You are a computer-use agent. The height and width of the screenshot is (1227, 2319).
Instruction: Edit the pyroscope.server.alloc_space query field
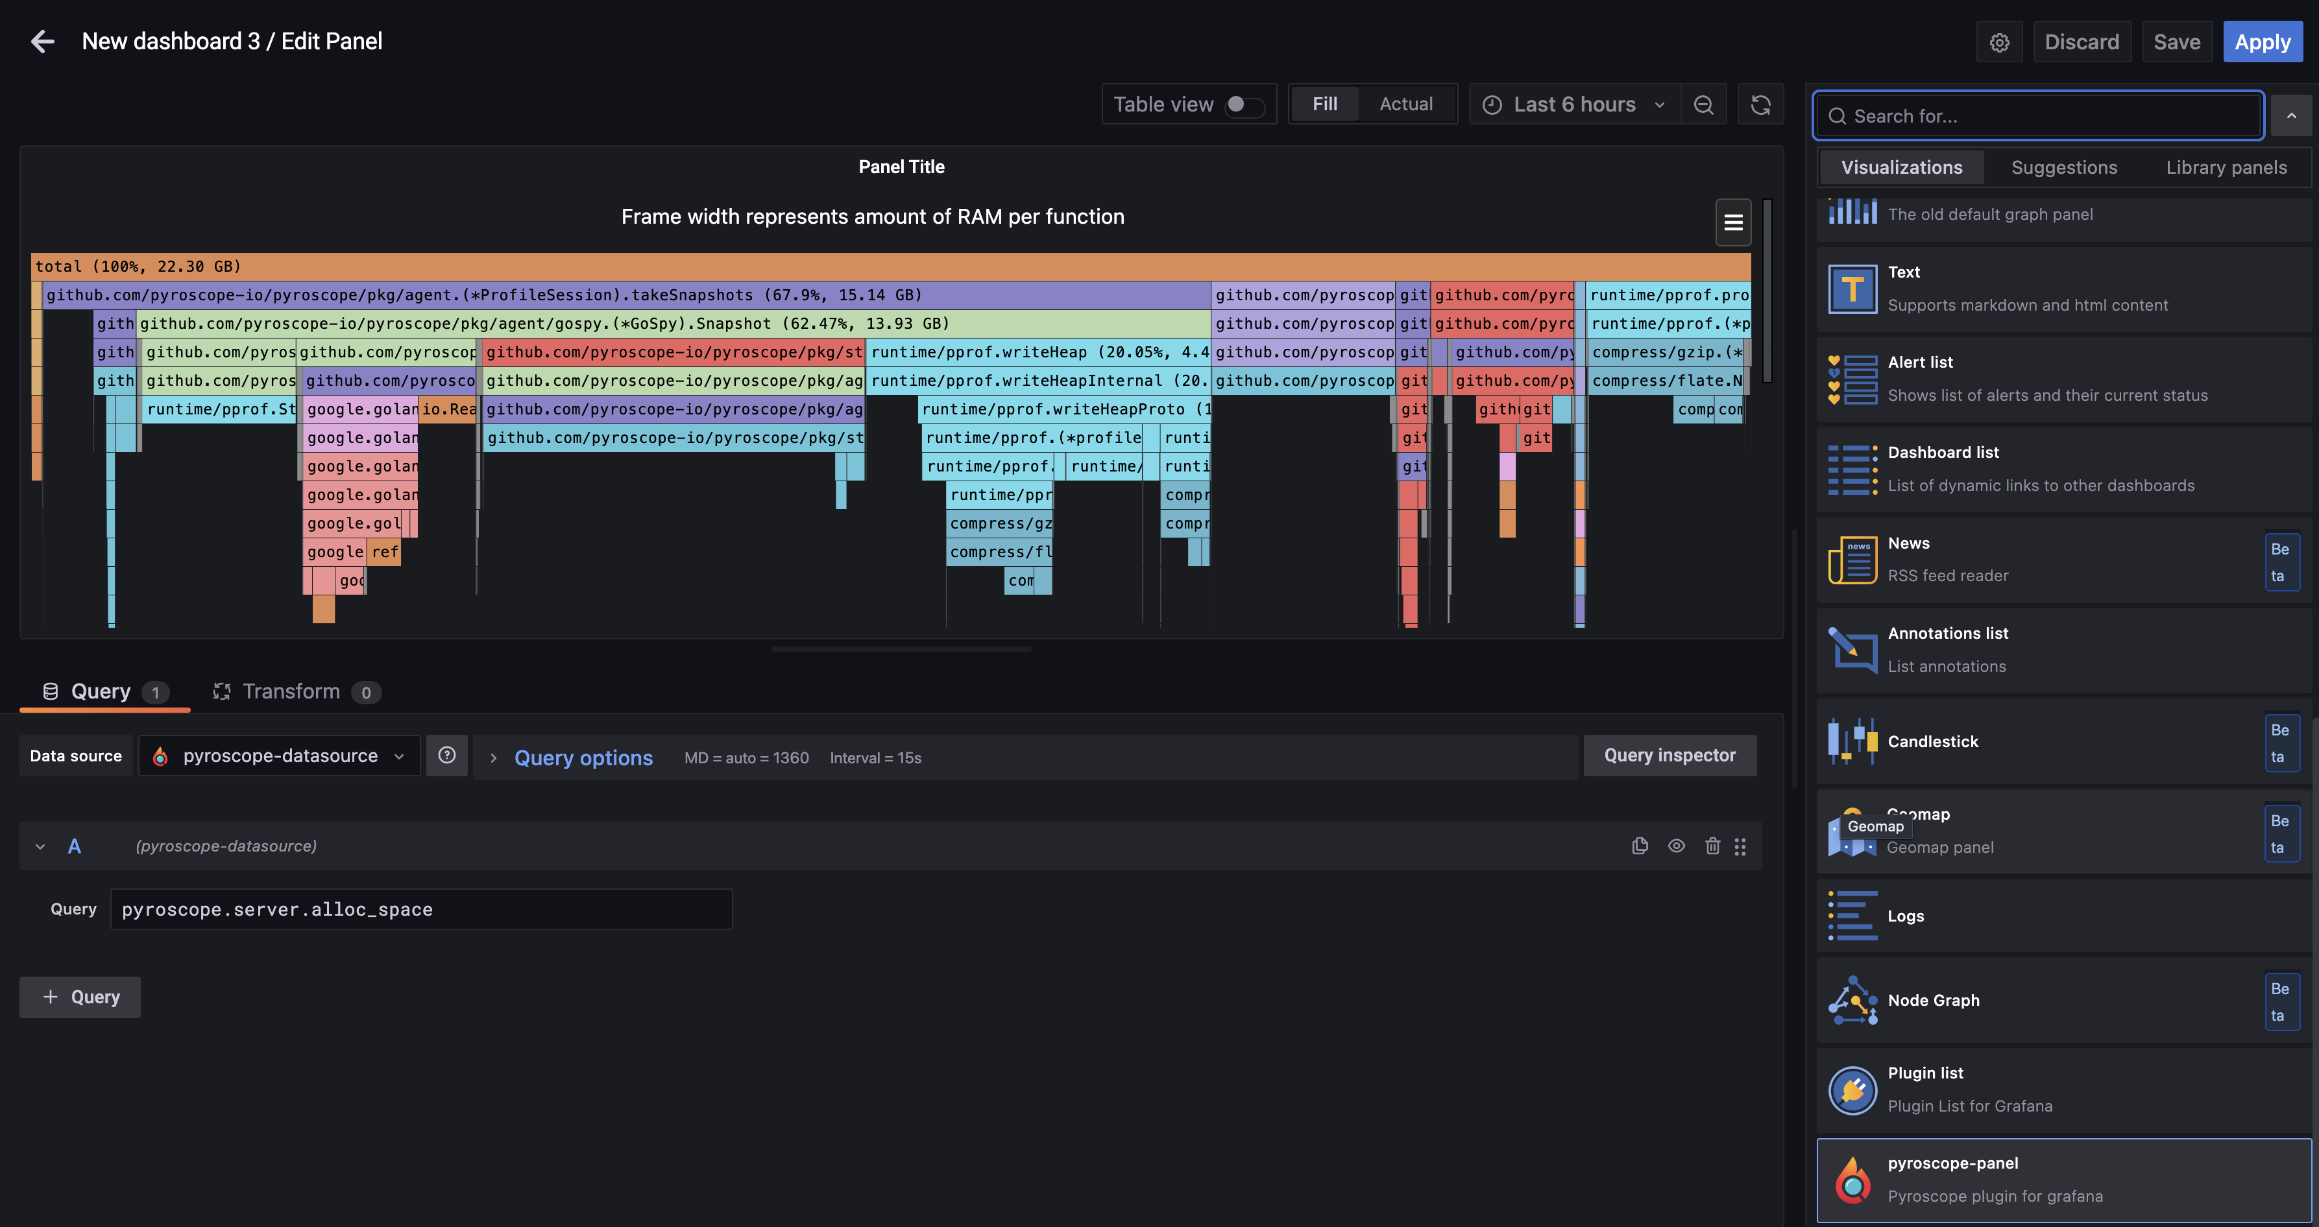[x=421, y=909]
